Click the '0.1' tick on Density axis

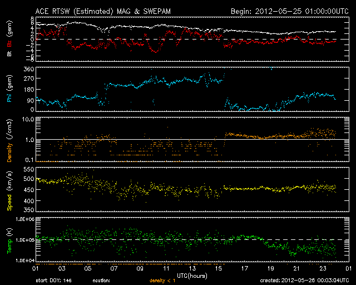coord(29,160)
